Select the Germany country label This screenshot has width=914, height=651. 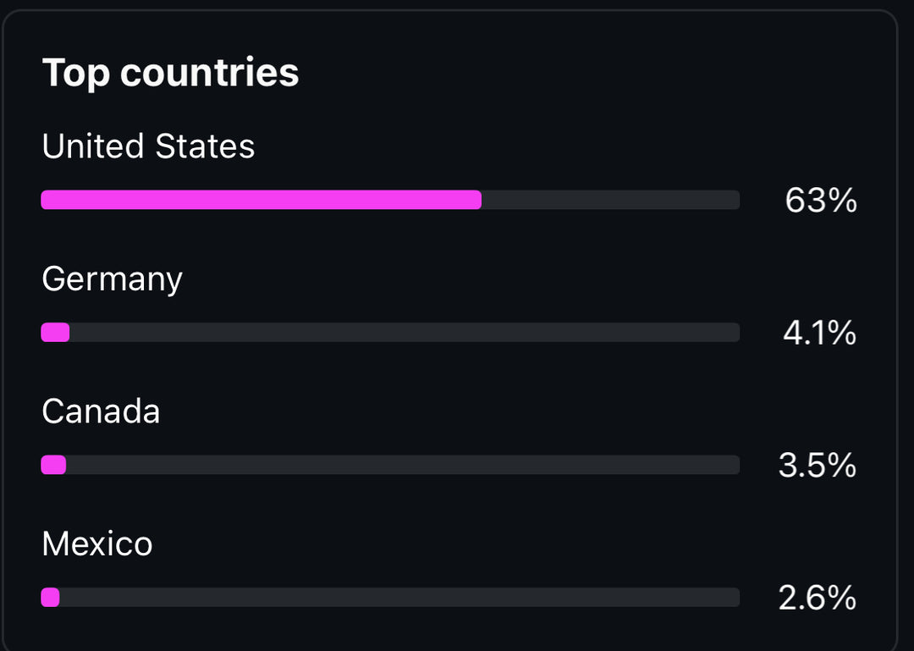112,279
